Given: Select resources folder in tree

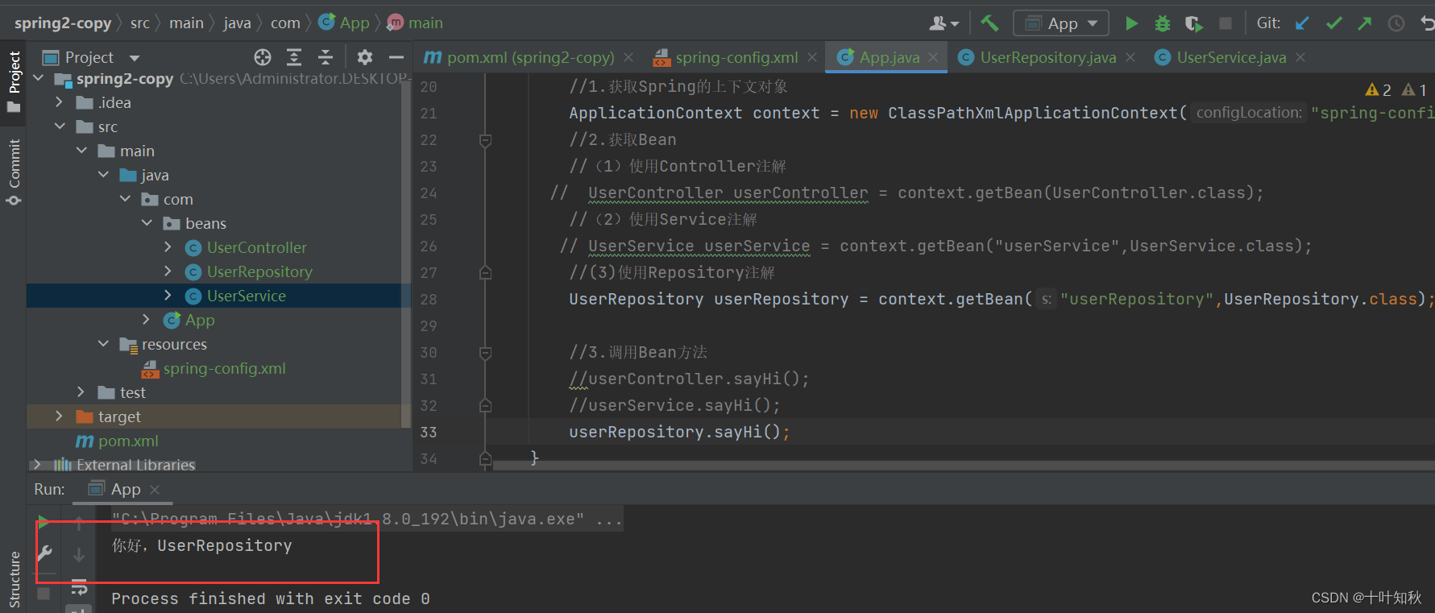Looking at the screenshot, I should tap(174, 344).
